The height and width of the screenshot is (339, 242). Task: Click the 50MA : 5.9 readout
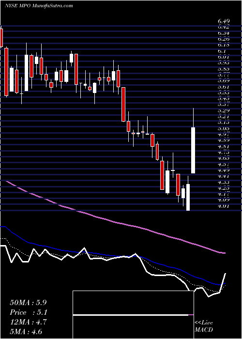coord(28,303)
